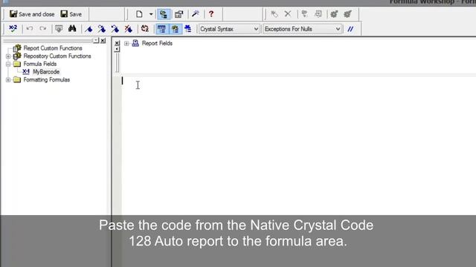Close the Workshop Tree panel
476x267 pixels.
point(103,40)
